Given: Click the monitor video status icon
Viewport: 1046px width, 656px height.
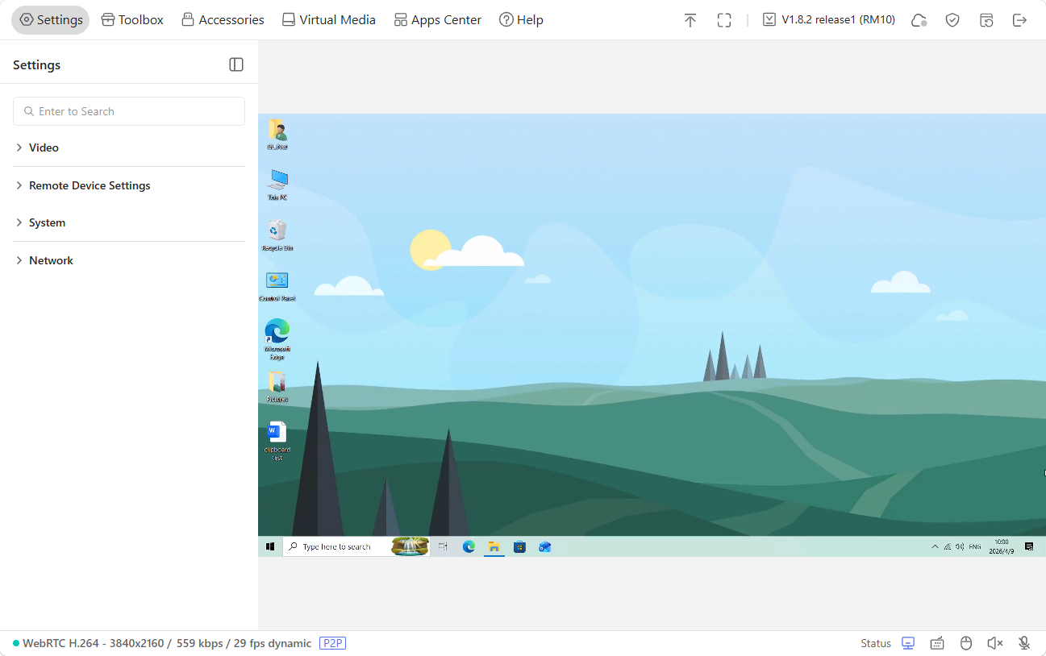Looking at the screenshot, I should [x=908, y=643].
